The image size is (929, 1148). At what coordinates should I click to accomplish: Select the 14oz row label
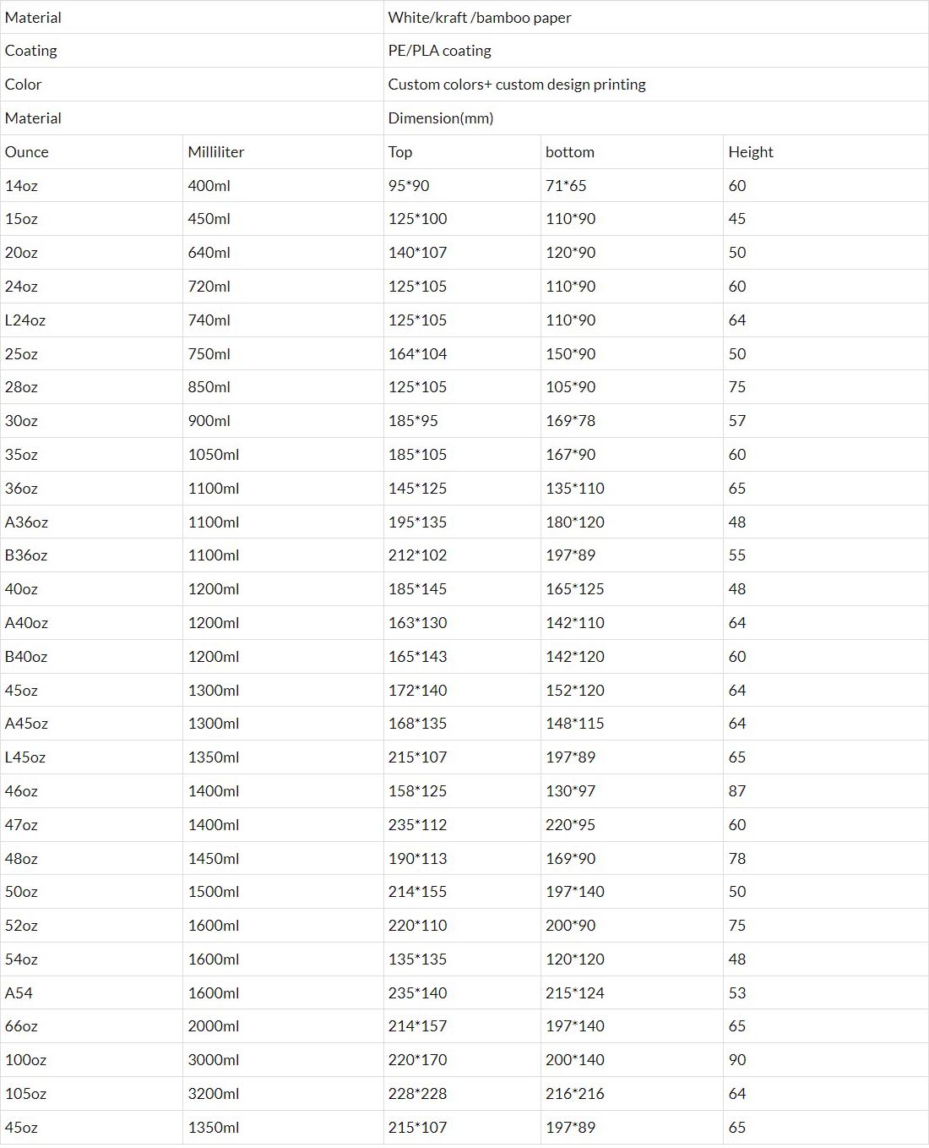(22, 186)
